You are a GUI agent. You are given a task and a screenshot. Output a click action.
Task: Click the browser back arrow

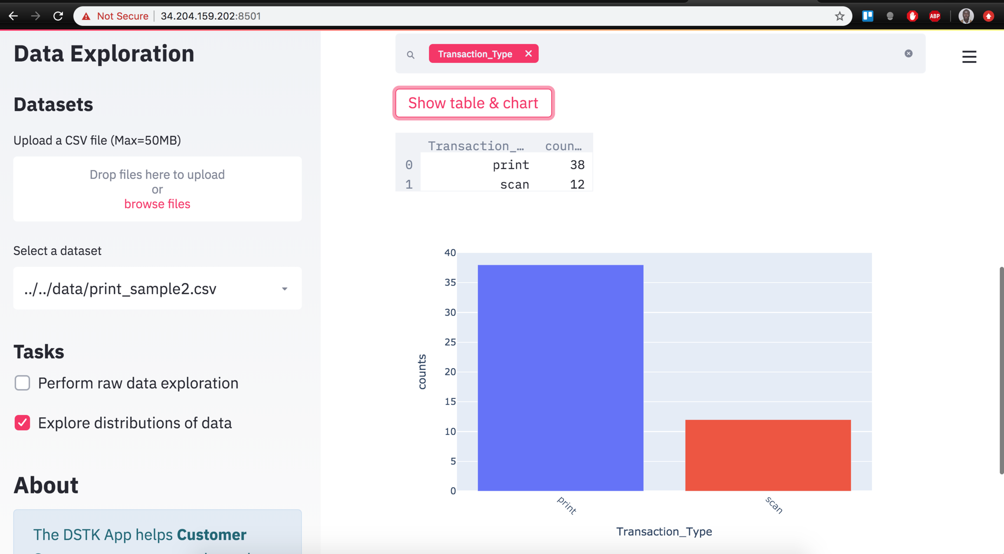point(13,16)
